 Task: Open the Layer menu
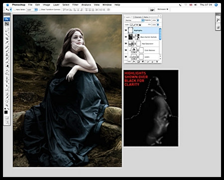[56, 5]
